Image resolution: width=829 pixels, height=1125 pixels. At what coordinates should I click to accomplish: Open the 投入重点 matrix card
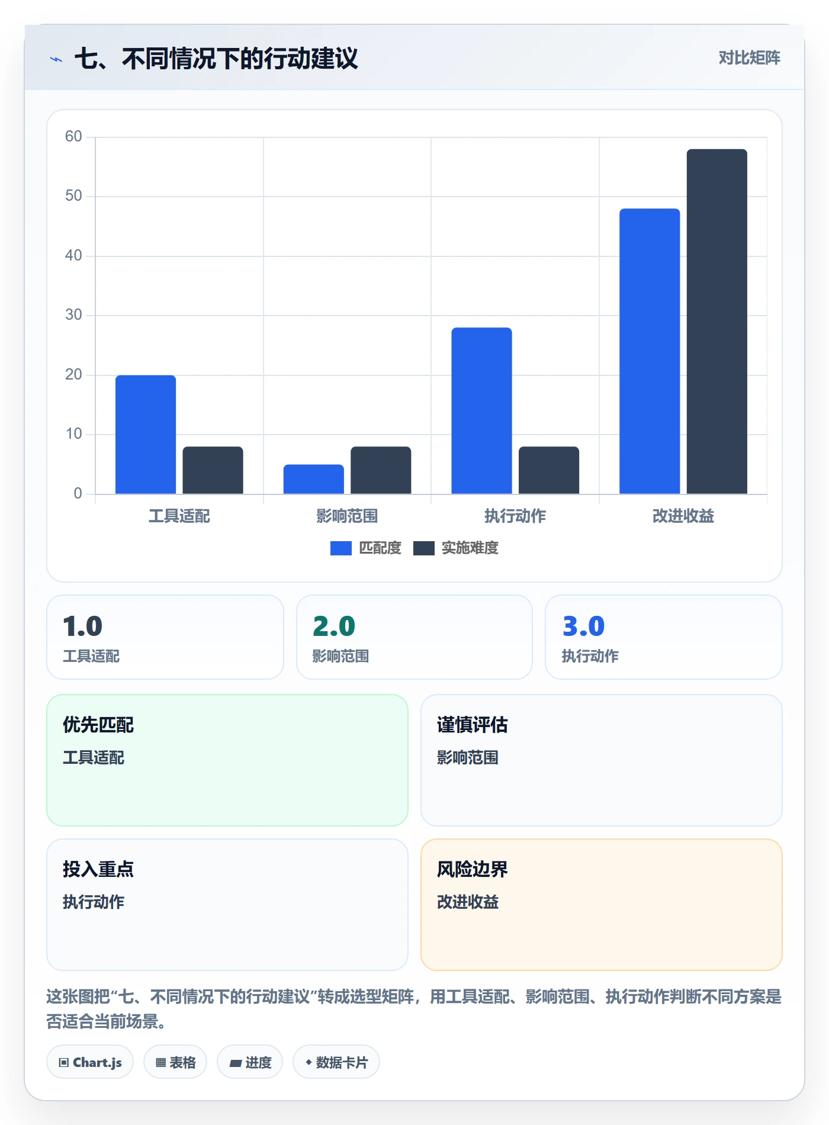point(227,905)
